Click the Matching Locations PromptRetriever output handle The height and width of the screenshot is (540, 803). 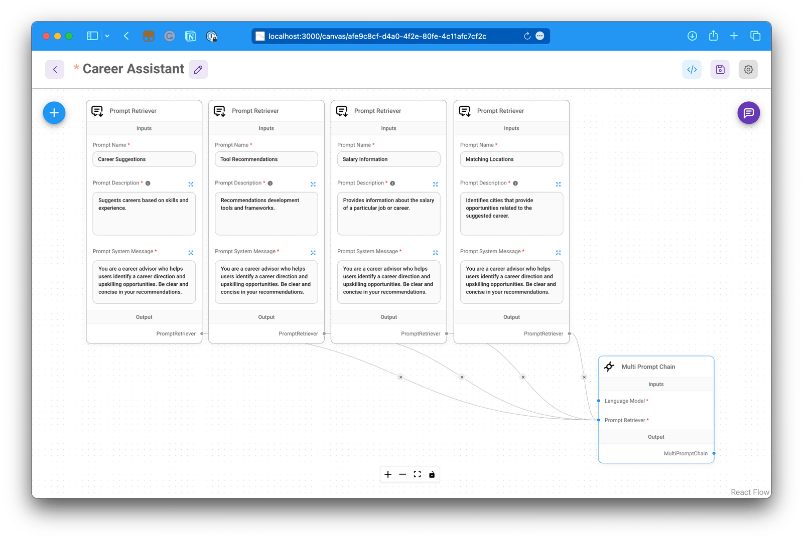569,333
